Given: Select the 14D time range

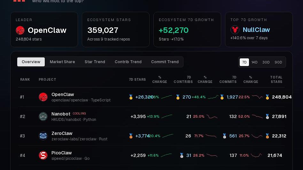Looking at the screenshot, I should coord(254,62).
